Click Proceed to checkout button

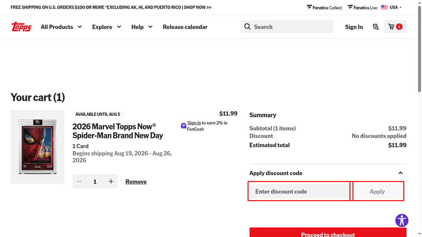(328, 233)
